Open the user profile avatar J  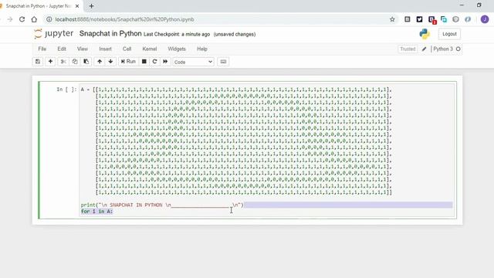(485, 19)
